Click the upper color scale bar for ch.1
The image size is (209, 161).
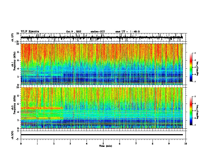pos(191,67)
